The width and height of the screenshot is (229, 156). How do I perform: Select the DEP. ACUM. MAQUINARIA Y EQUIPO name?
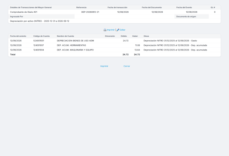pos(75,50)
